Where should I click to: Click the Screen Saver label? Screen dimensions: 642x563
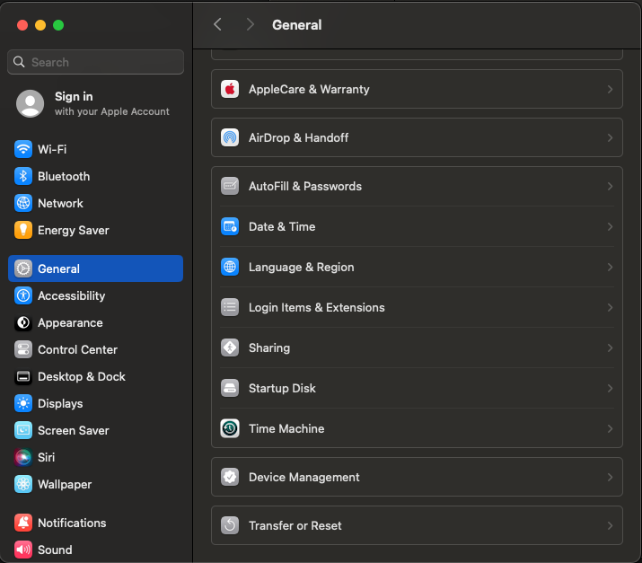[74, 430]
